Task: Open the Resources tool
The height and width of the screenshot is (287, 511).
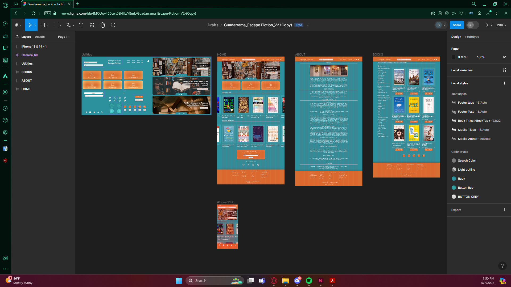Action: [92, 25]
